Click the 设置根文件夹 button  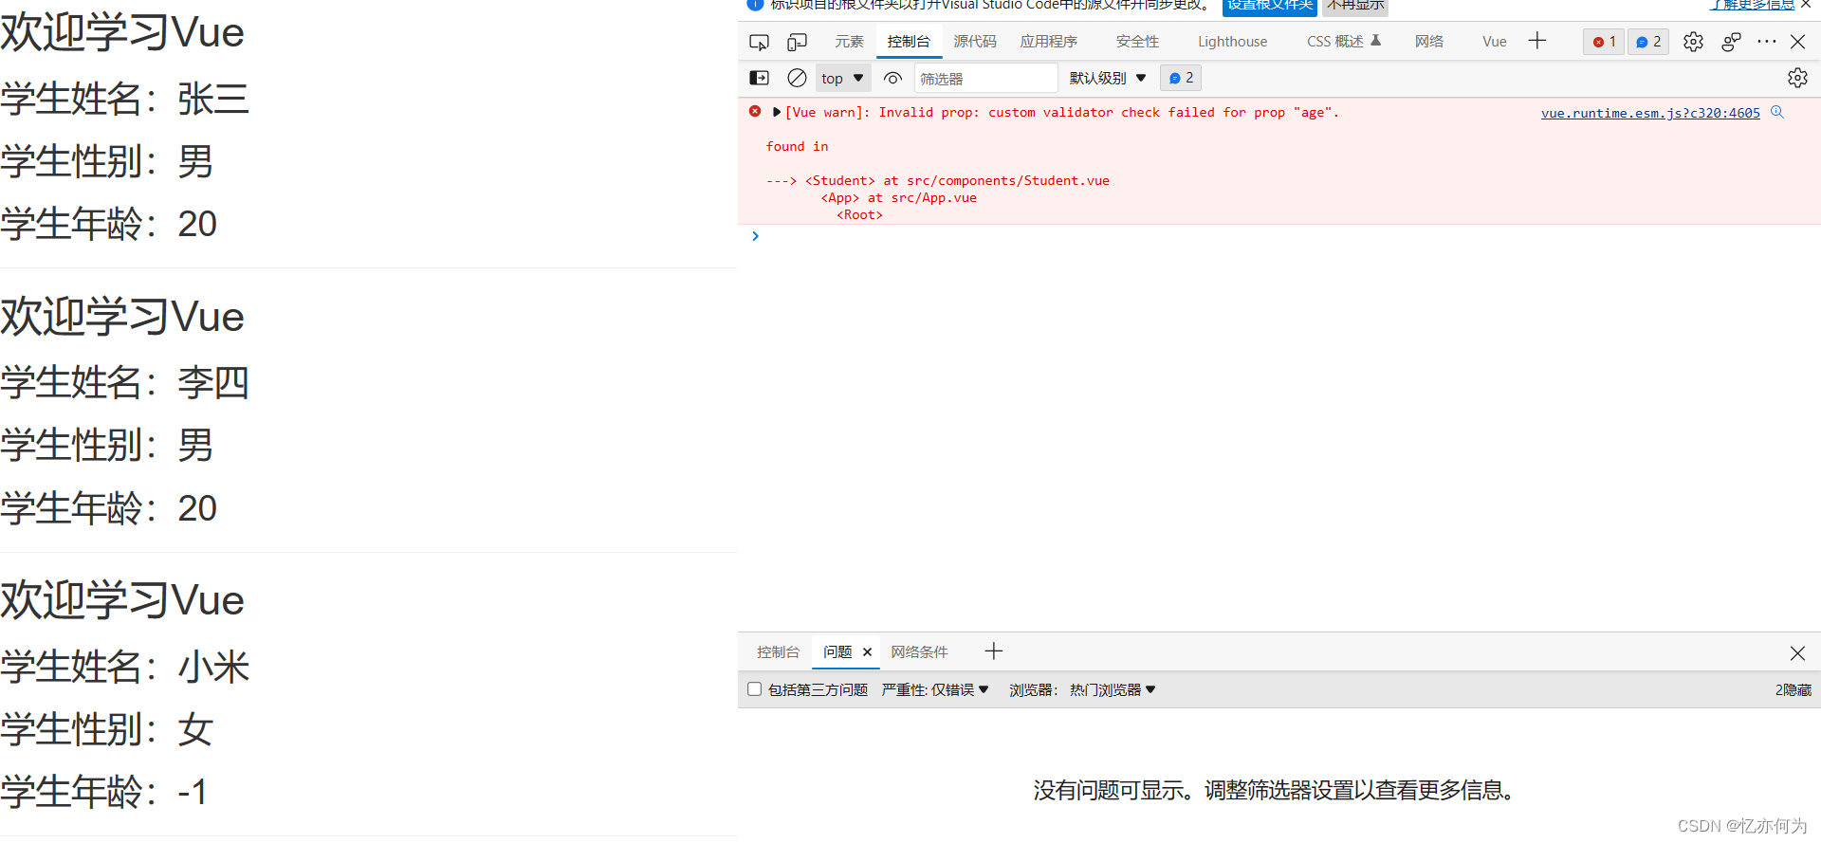pyautogui.click(x=1270, y=6)
